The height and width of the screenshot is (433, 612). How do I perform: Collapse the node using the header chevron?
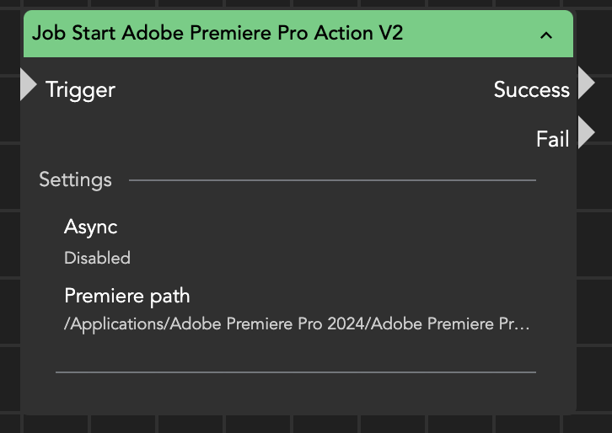click(545, 35)
